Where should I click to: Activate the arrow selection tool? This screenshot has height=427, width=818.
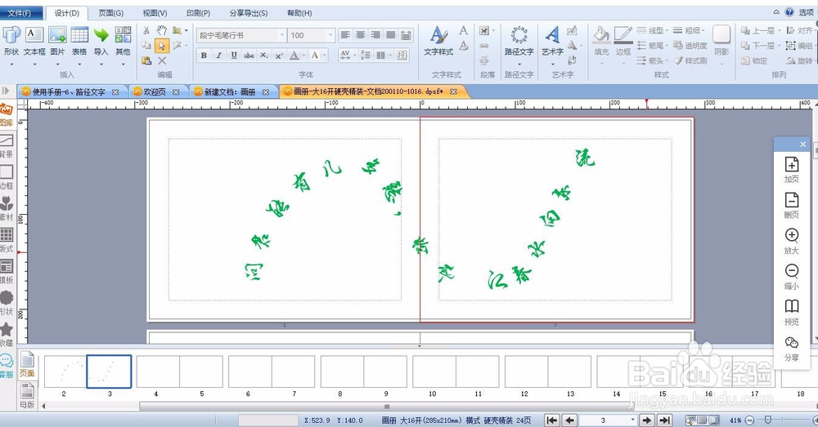(162, 46)
